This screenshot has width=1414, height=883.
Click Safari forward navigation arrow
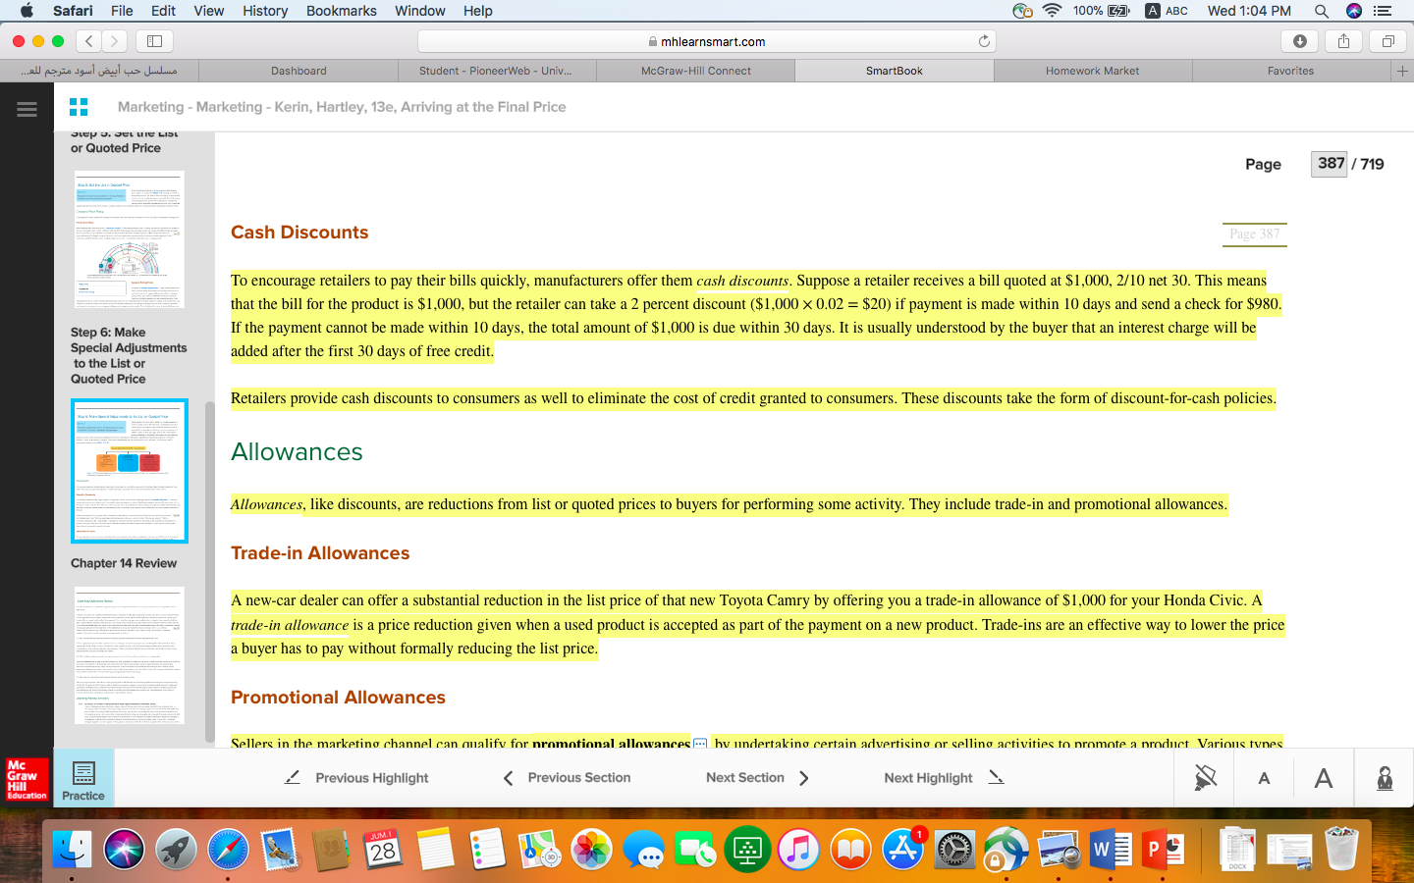[x=115, y=41]
